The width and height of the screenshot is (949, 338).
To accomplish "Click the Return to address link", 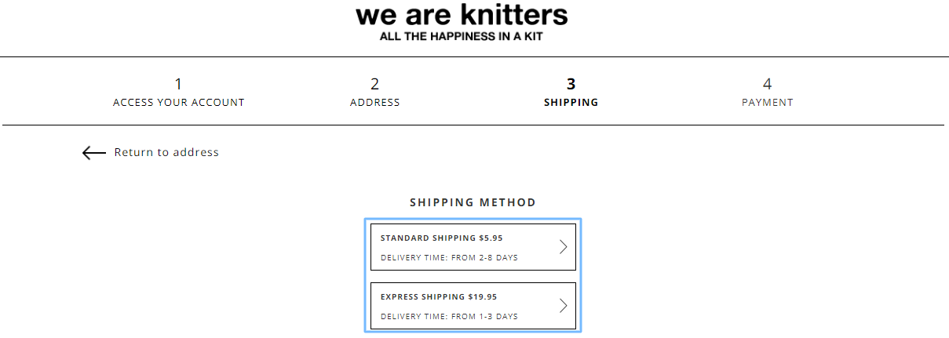I will tap(166, 152).
